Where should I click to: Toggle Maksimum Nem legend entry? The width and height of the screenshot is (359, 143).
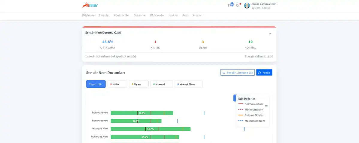point(252,121)
